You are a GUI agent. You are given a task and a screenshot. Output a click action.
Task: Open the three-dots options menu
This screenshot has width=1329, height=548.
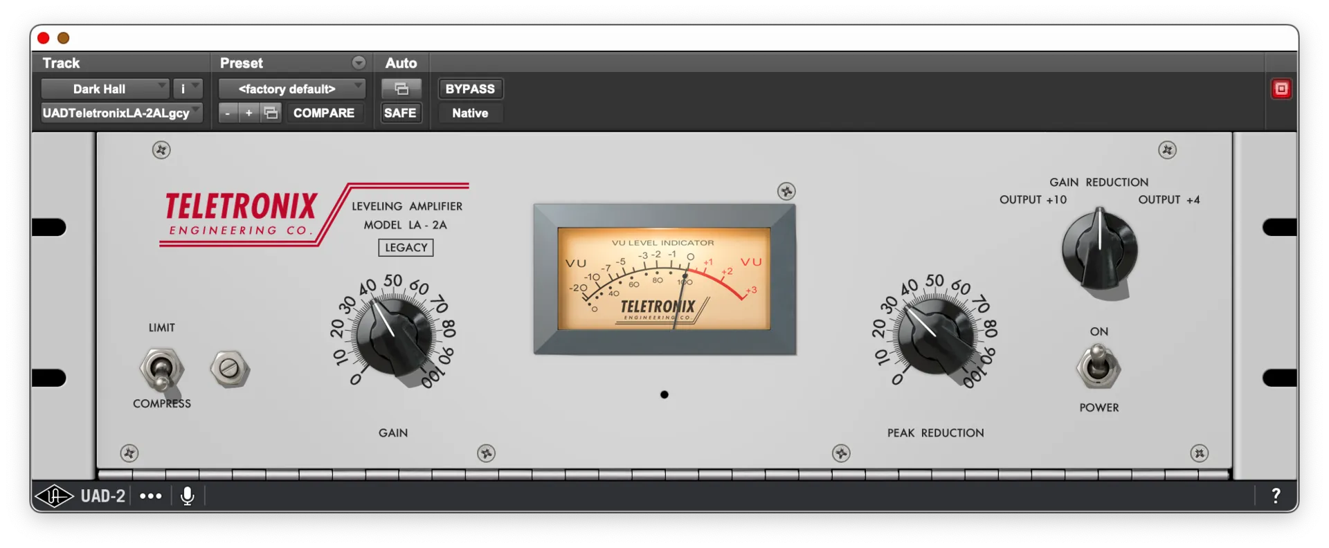tap(150, 496)
